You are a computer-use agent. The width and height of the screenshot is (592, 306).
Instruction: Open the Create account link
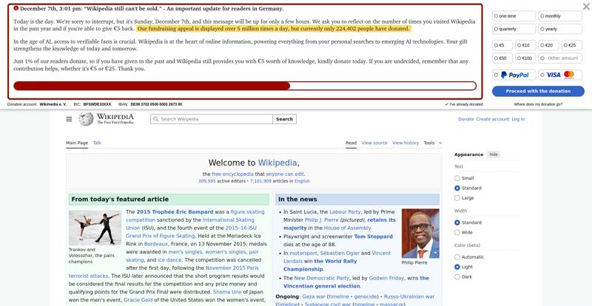click(x=492, y=119)
